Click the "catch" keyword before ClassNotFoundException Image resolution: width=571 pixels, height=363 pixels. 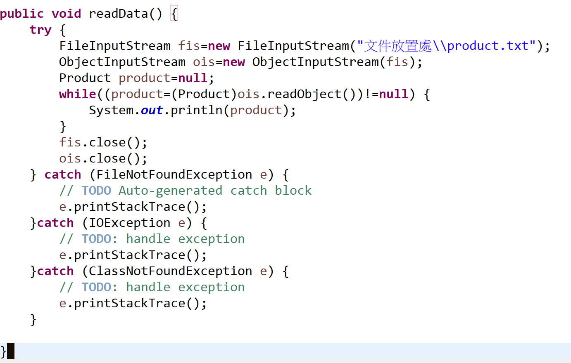(x=55, y=271)
